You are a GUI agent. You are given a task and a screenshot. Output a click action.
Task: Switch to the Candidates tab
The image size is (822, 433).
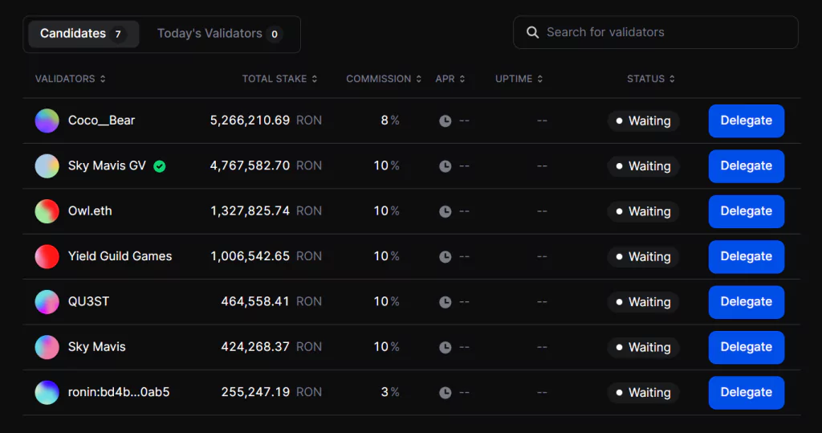83,34
